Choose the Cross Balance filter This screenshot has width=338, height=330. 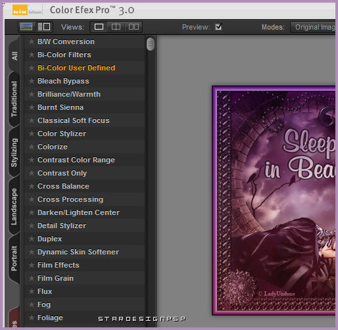coord(85,186)
